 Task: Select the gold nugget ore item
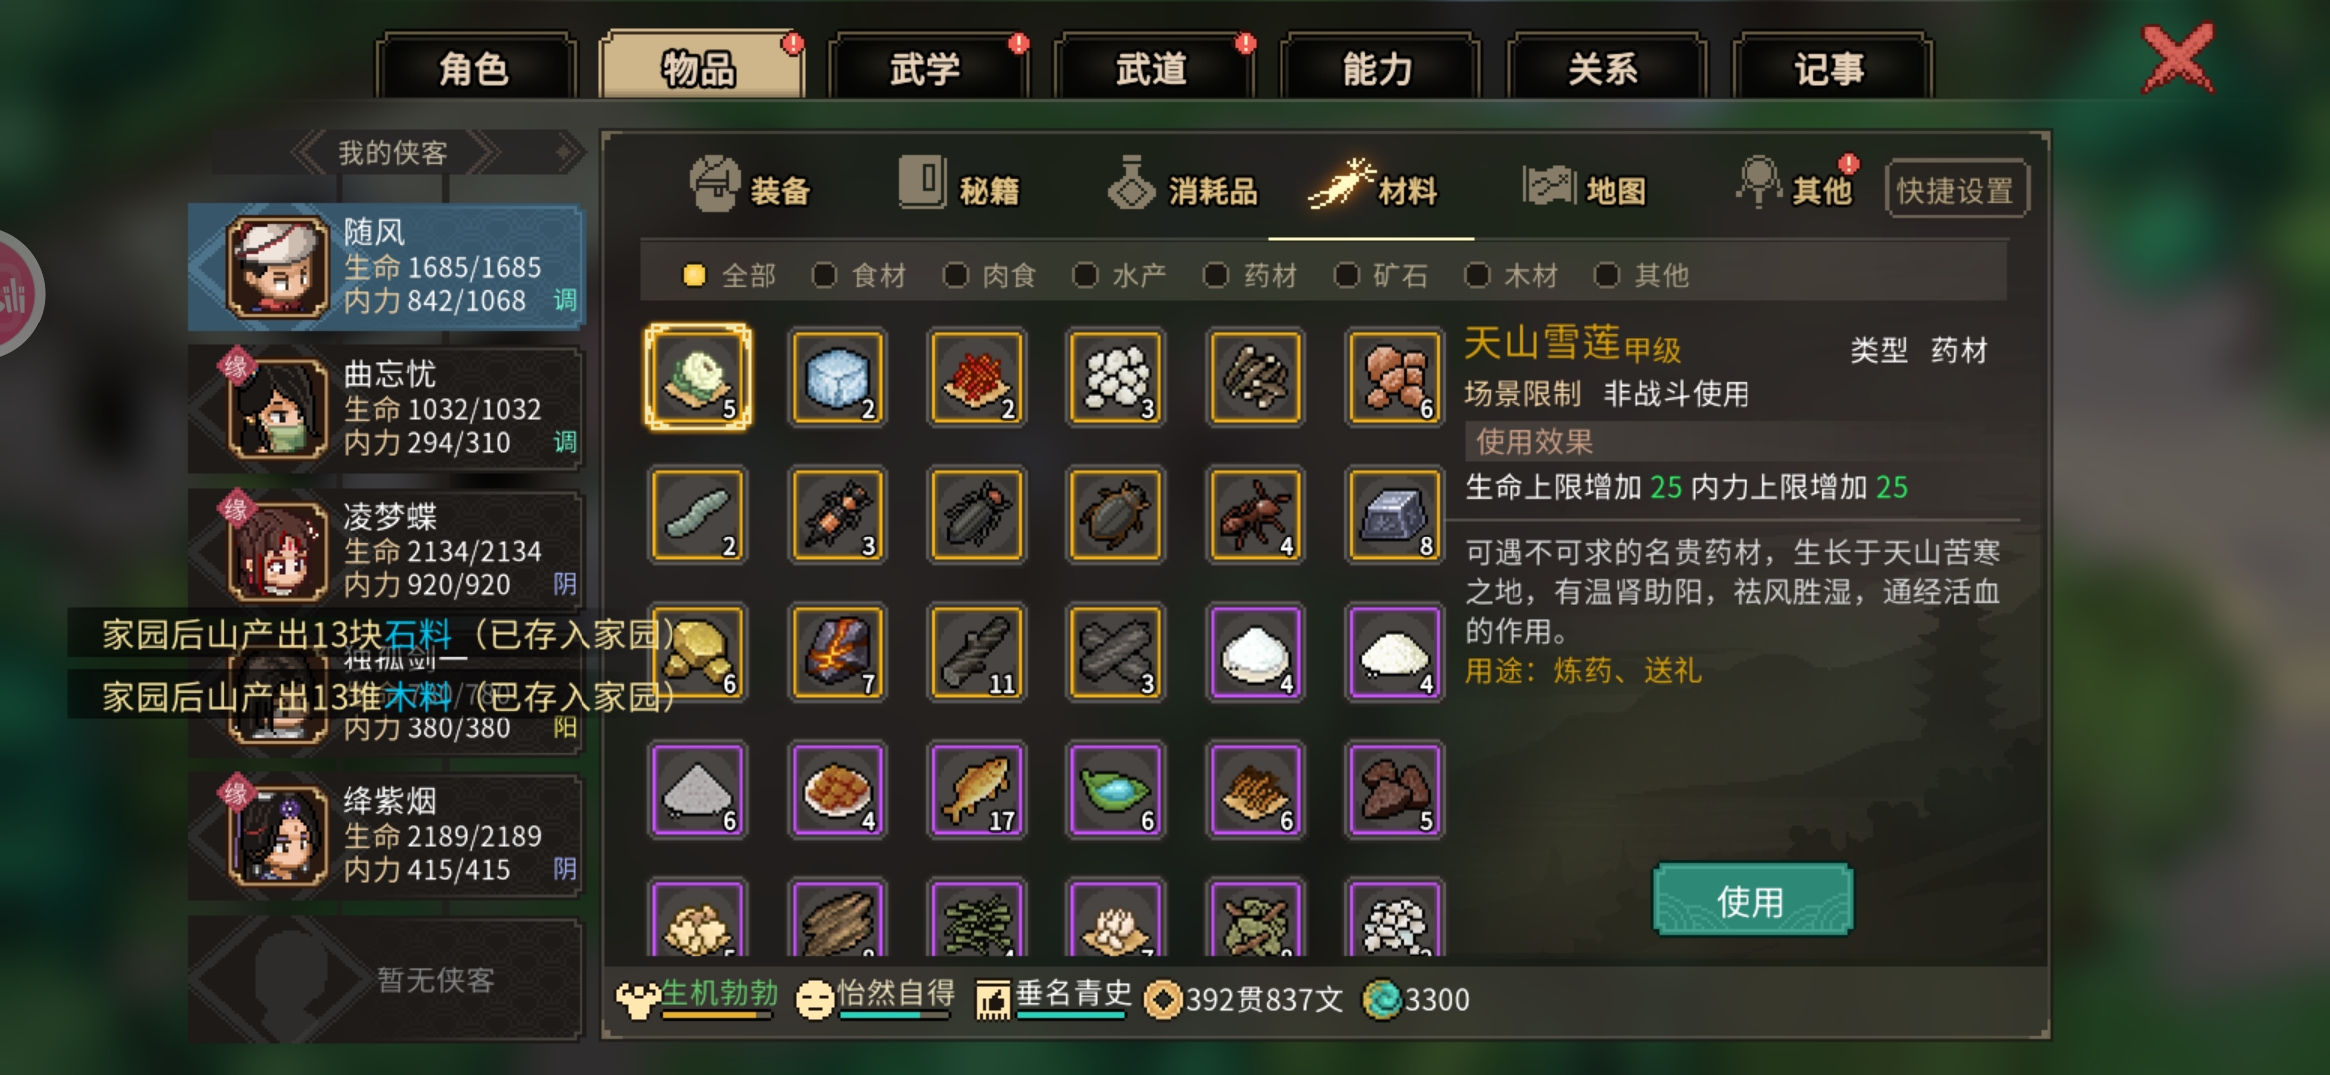point(698,653)
